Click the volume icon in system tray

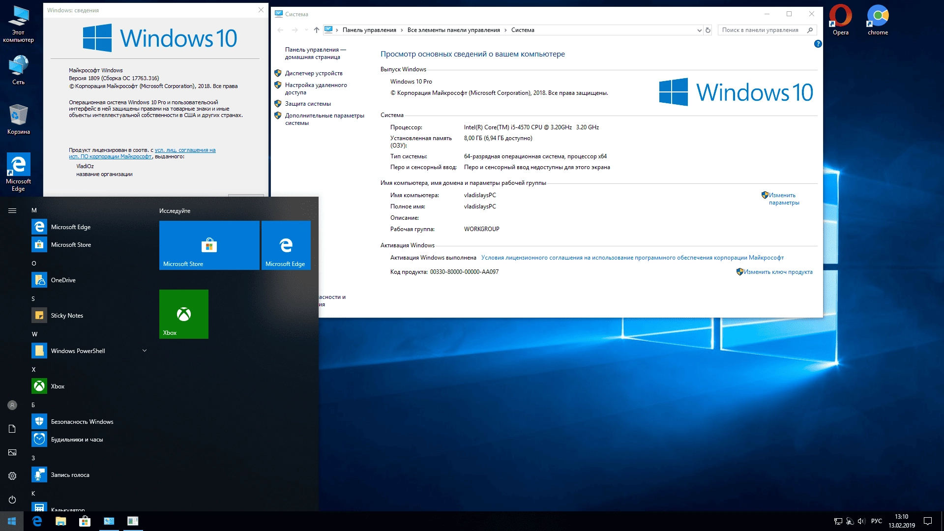click(x=861, y=521)
